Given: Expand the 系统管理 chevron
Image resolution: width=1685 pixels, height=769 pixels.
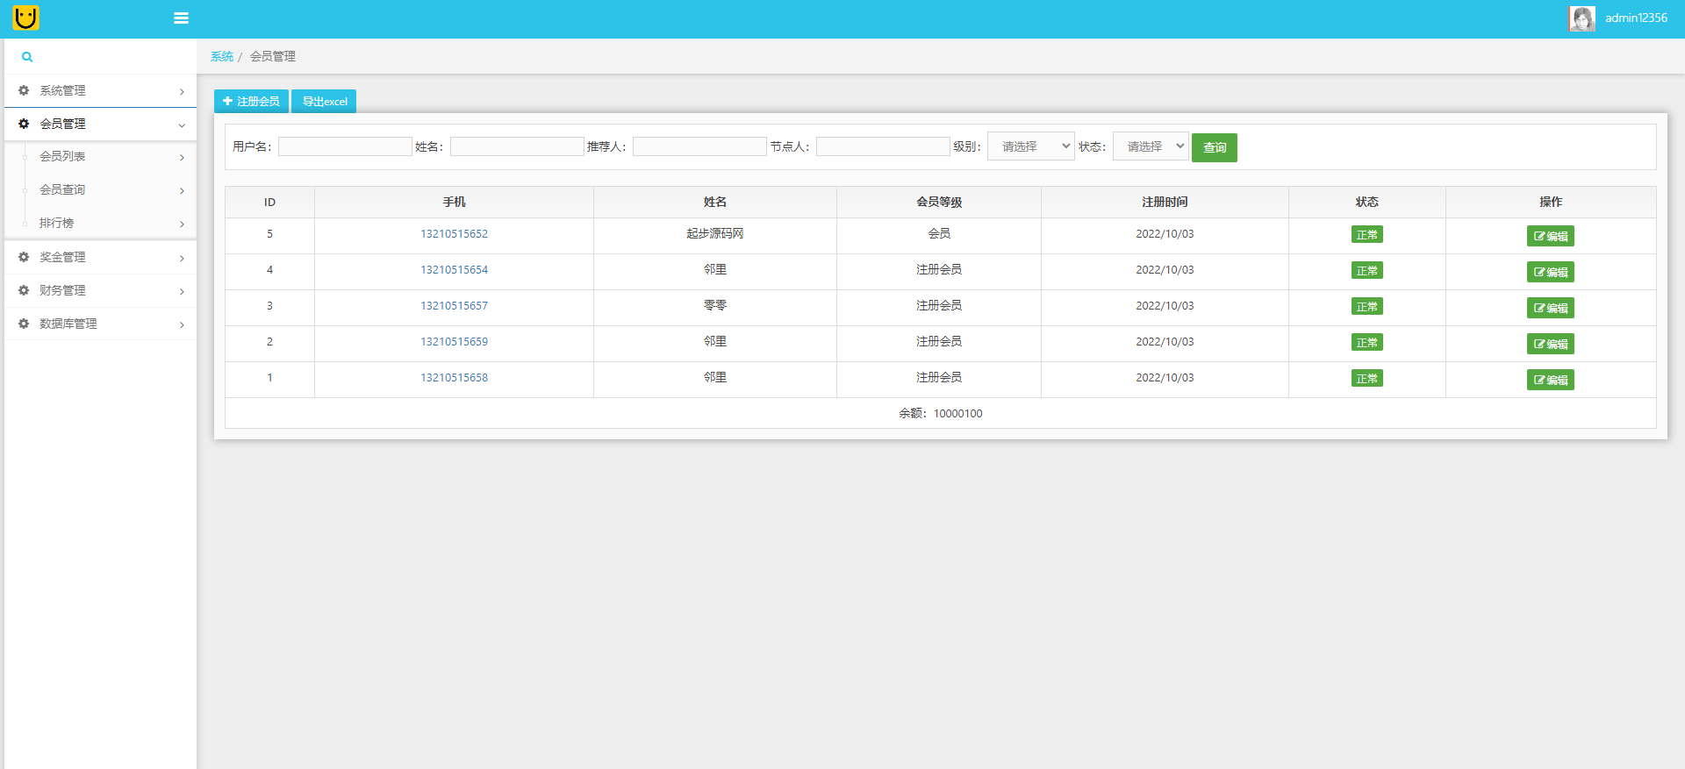Looking at the screenshot, I should pyautogui.click(x=182, y=91).
